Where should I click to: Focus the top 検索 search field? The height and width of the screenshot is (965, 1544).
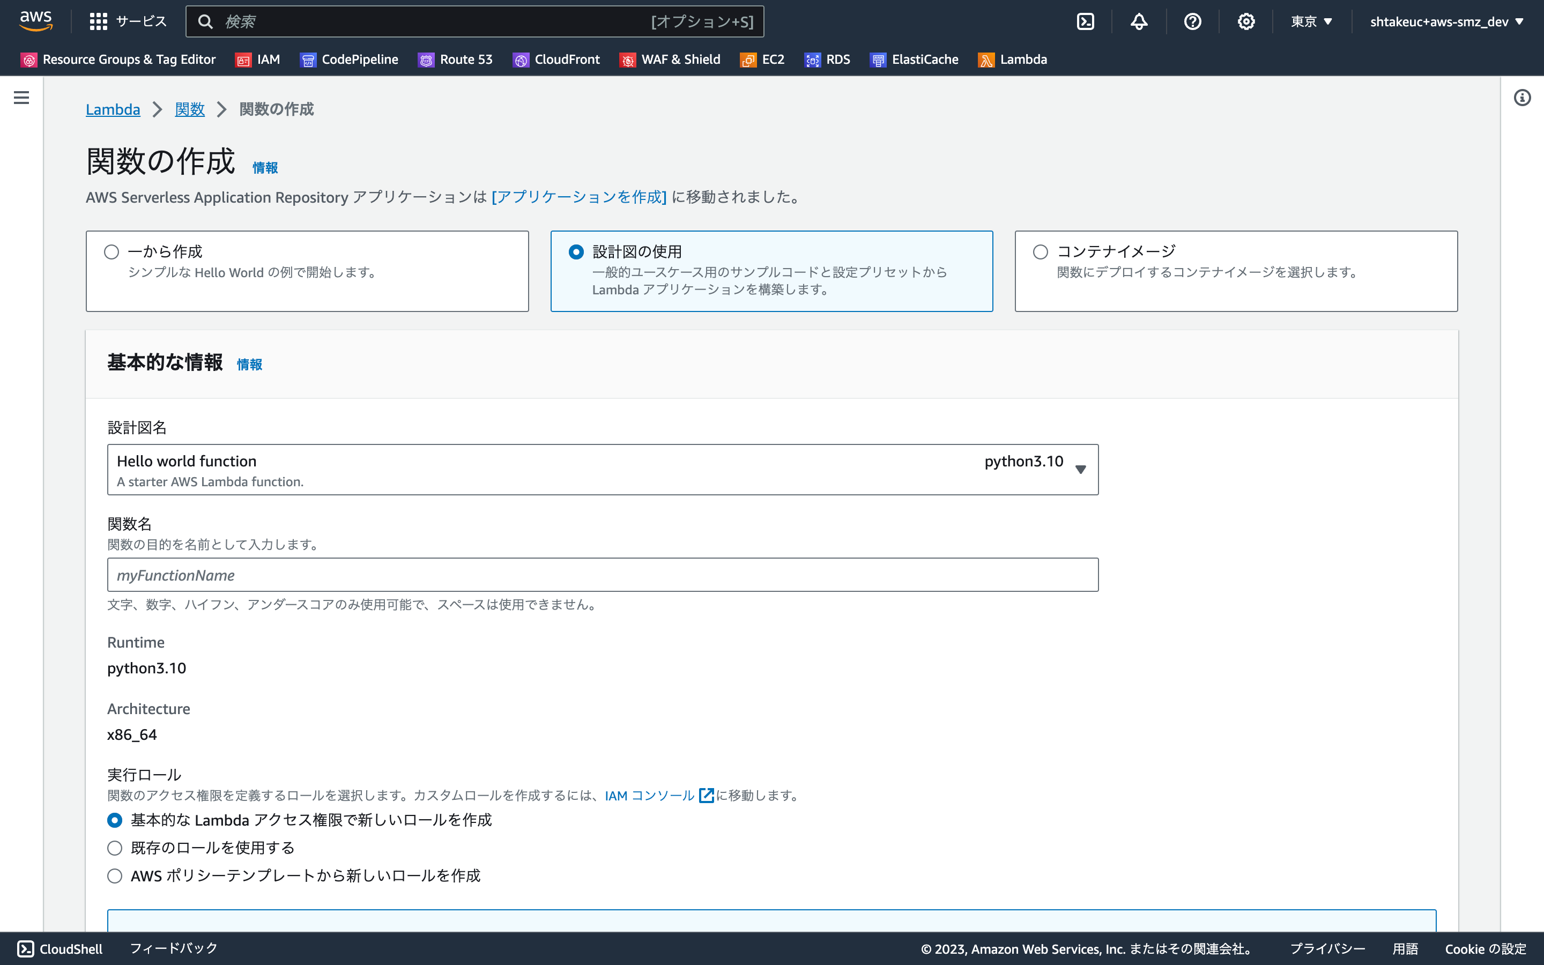(x=474, y=21)
